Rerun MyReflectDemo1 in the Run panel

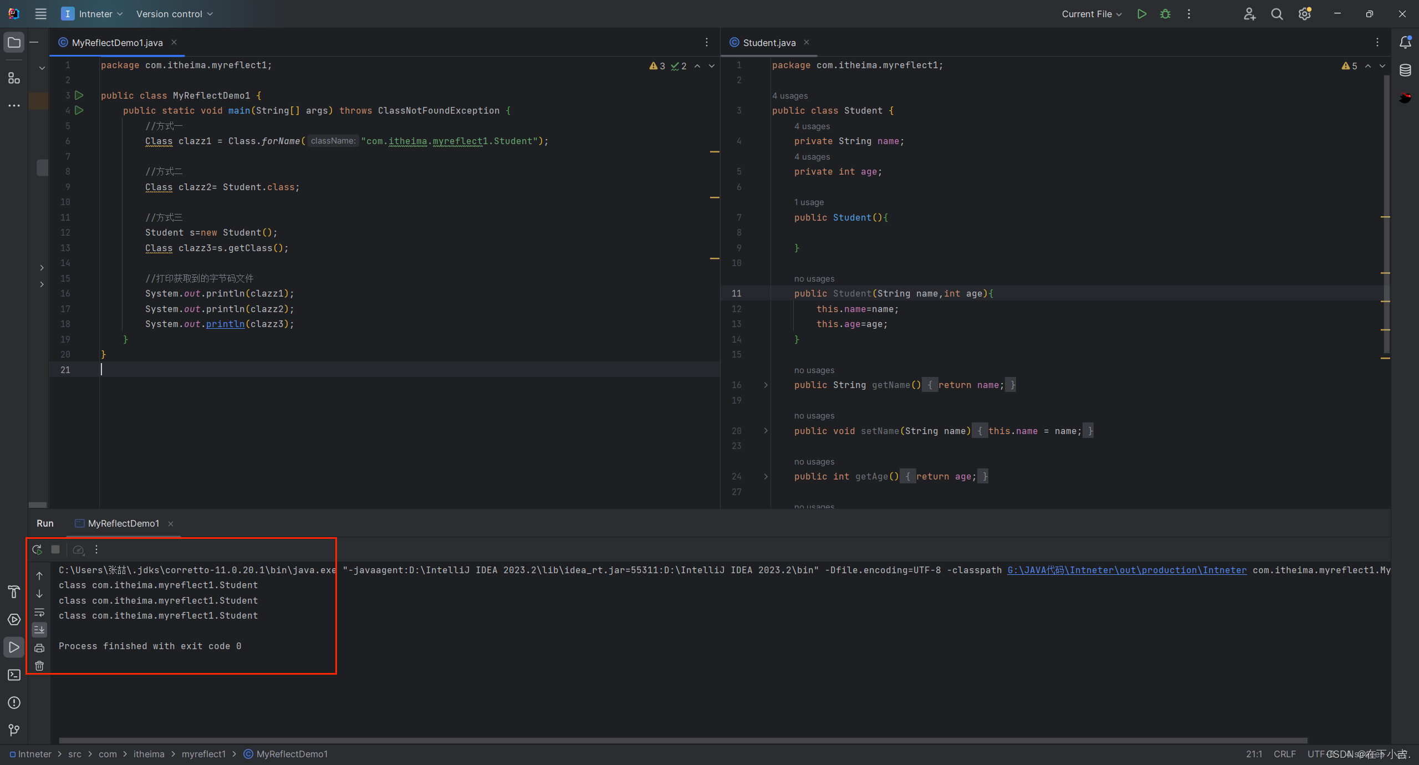pos(37,549)
